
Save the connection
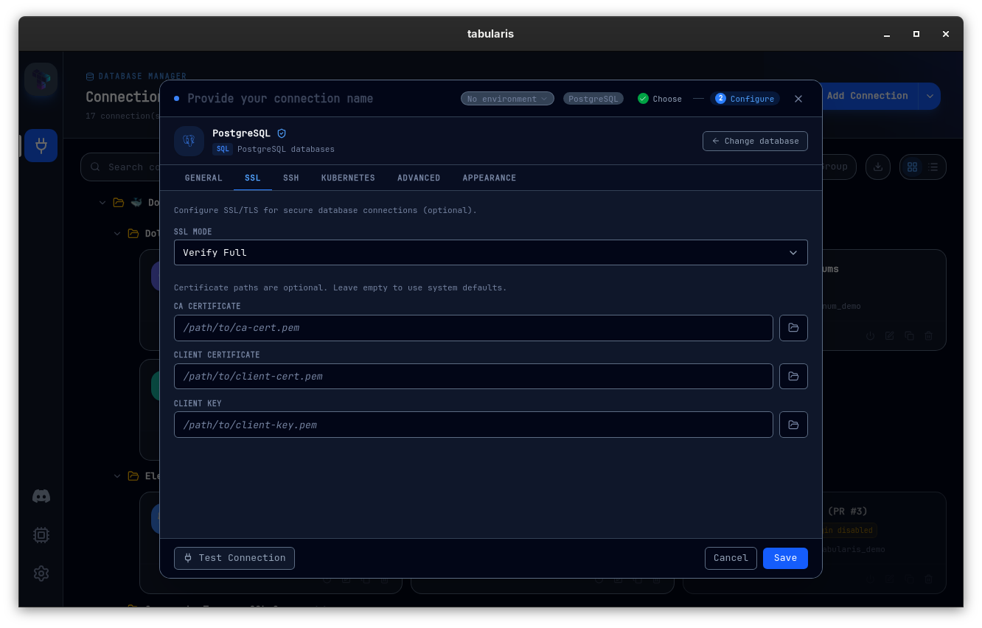tap(785, 558)
